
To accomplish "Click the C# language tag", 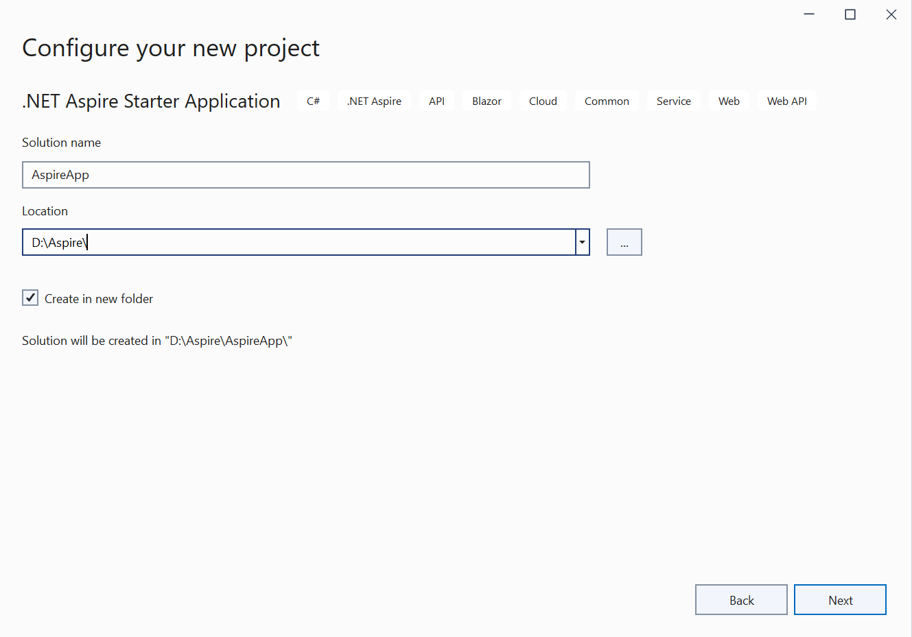I will click(313, 101).
